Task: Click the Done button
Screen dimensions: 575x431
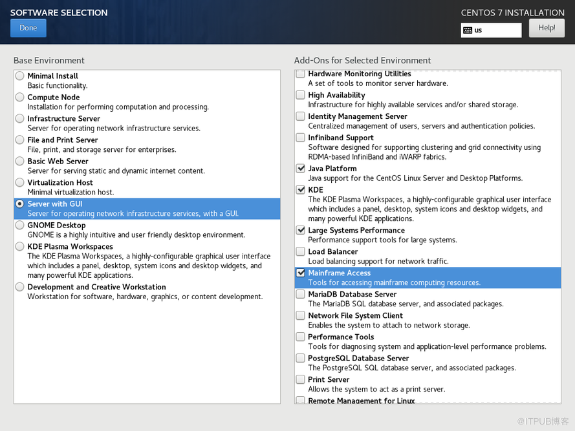Action: (x=28, y=28)
